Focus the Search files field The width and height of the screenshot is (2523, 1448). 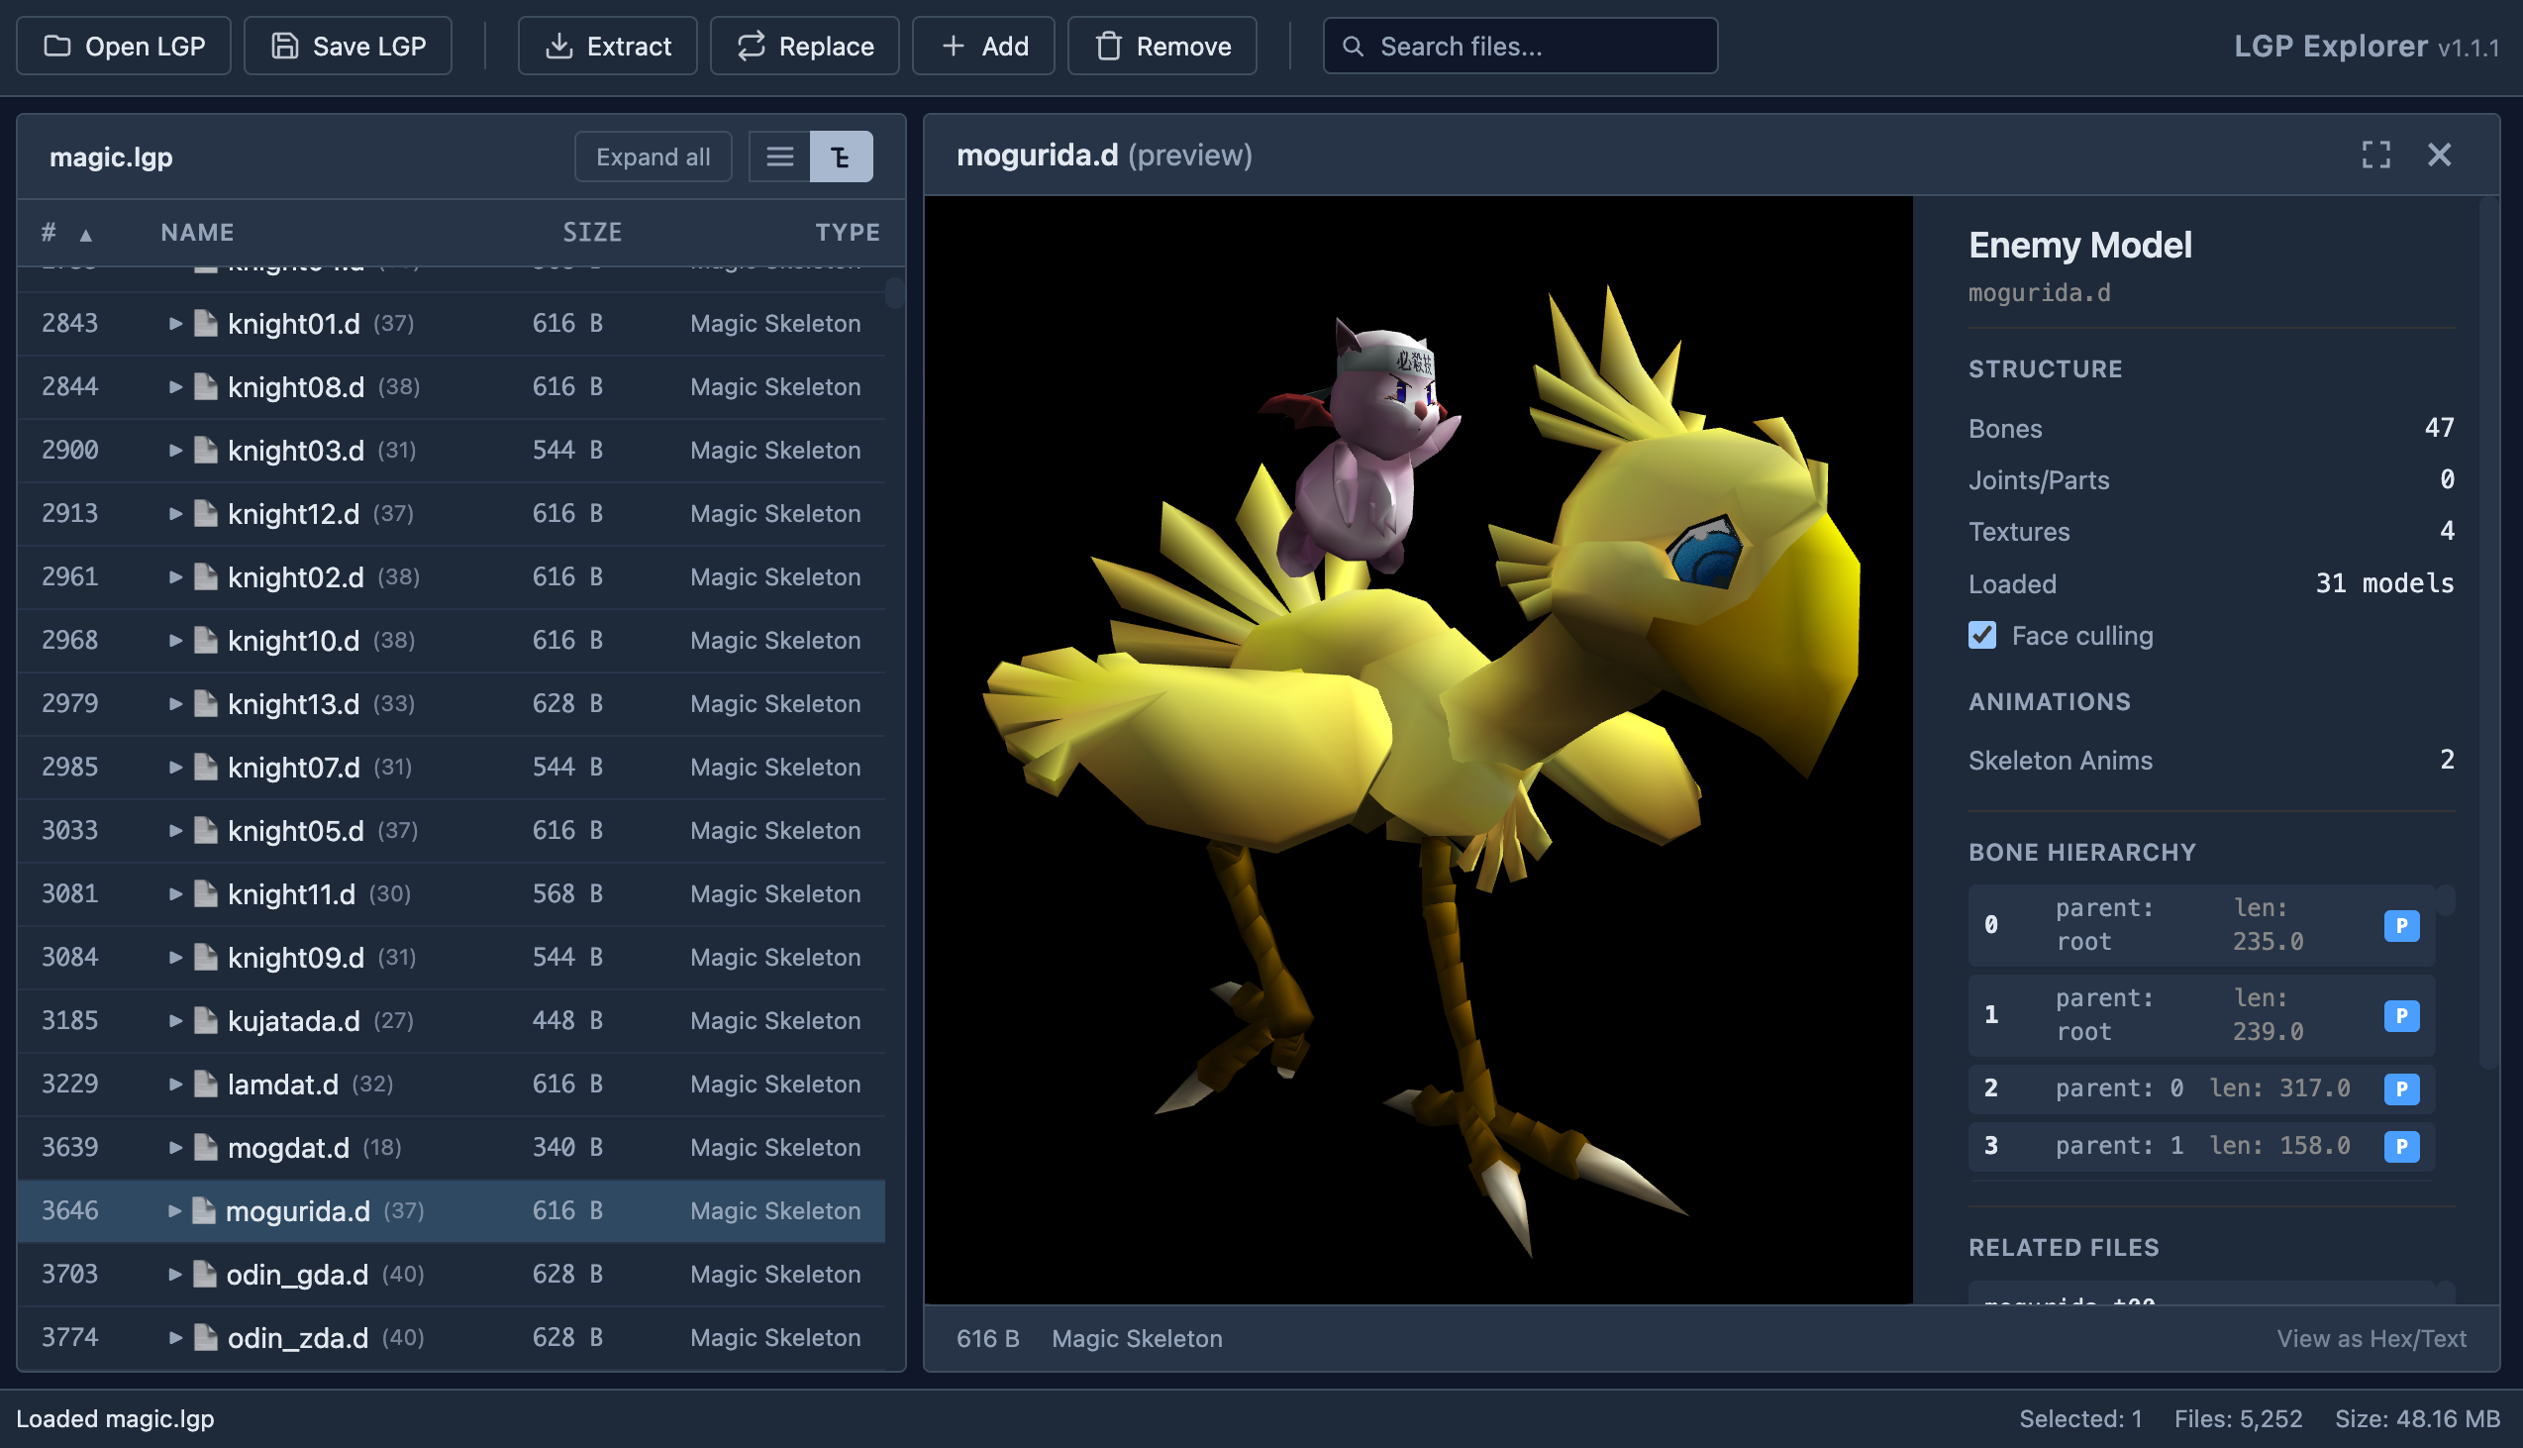[1520, 46]
